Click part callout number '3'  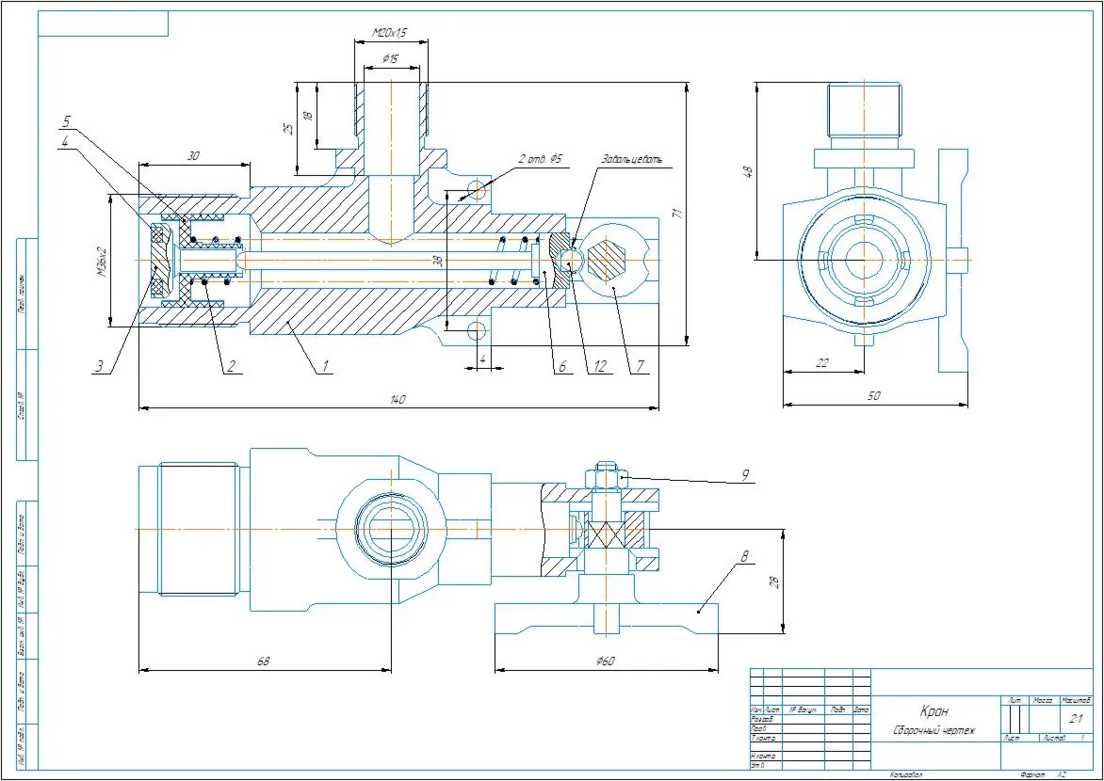tap(101, 366)
